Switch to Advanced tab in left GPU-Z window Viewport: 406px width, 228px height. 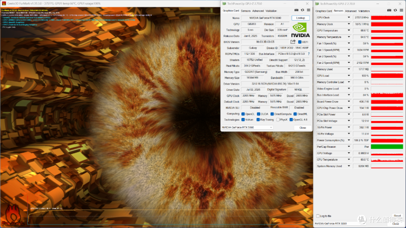(258, 11)
